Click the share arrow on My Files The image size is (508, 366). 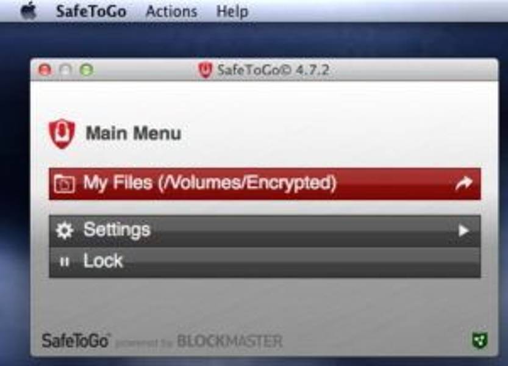pos(463,184)
